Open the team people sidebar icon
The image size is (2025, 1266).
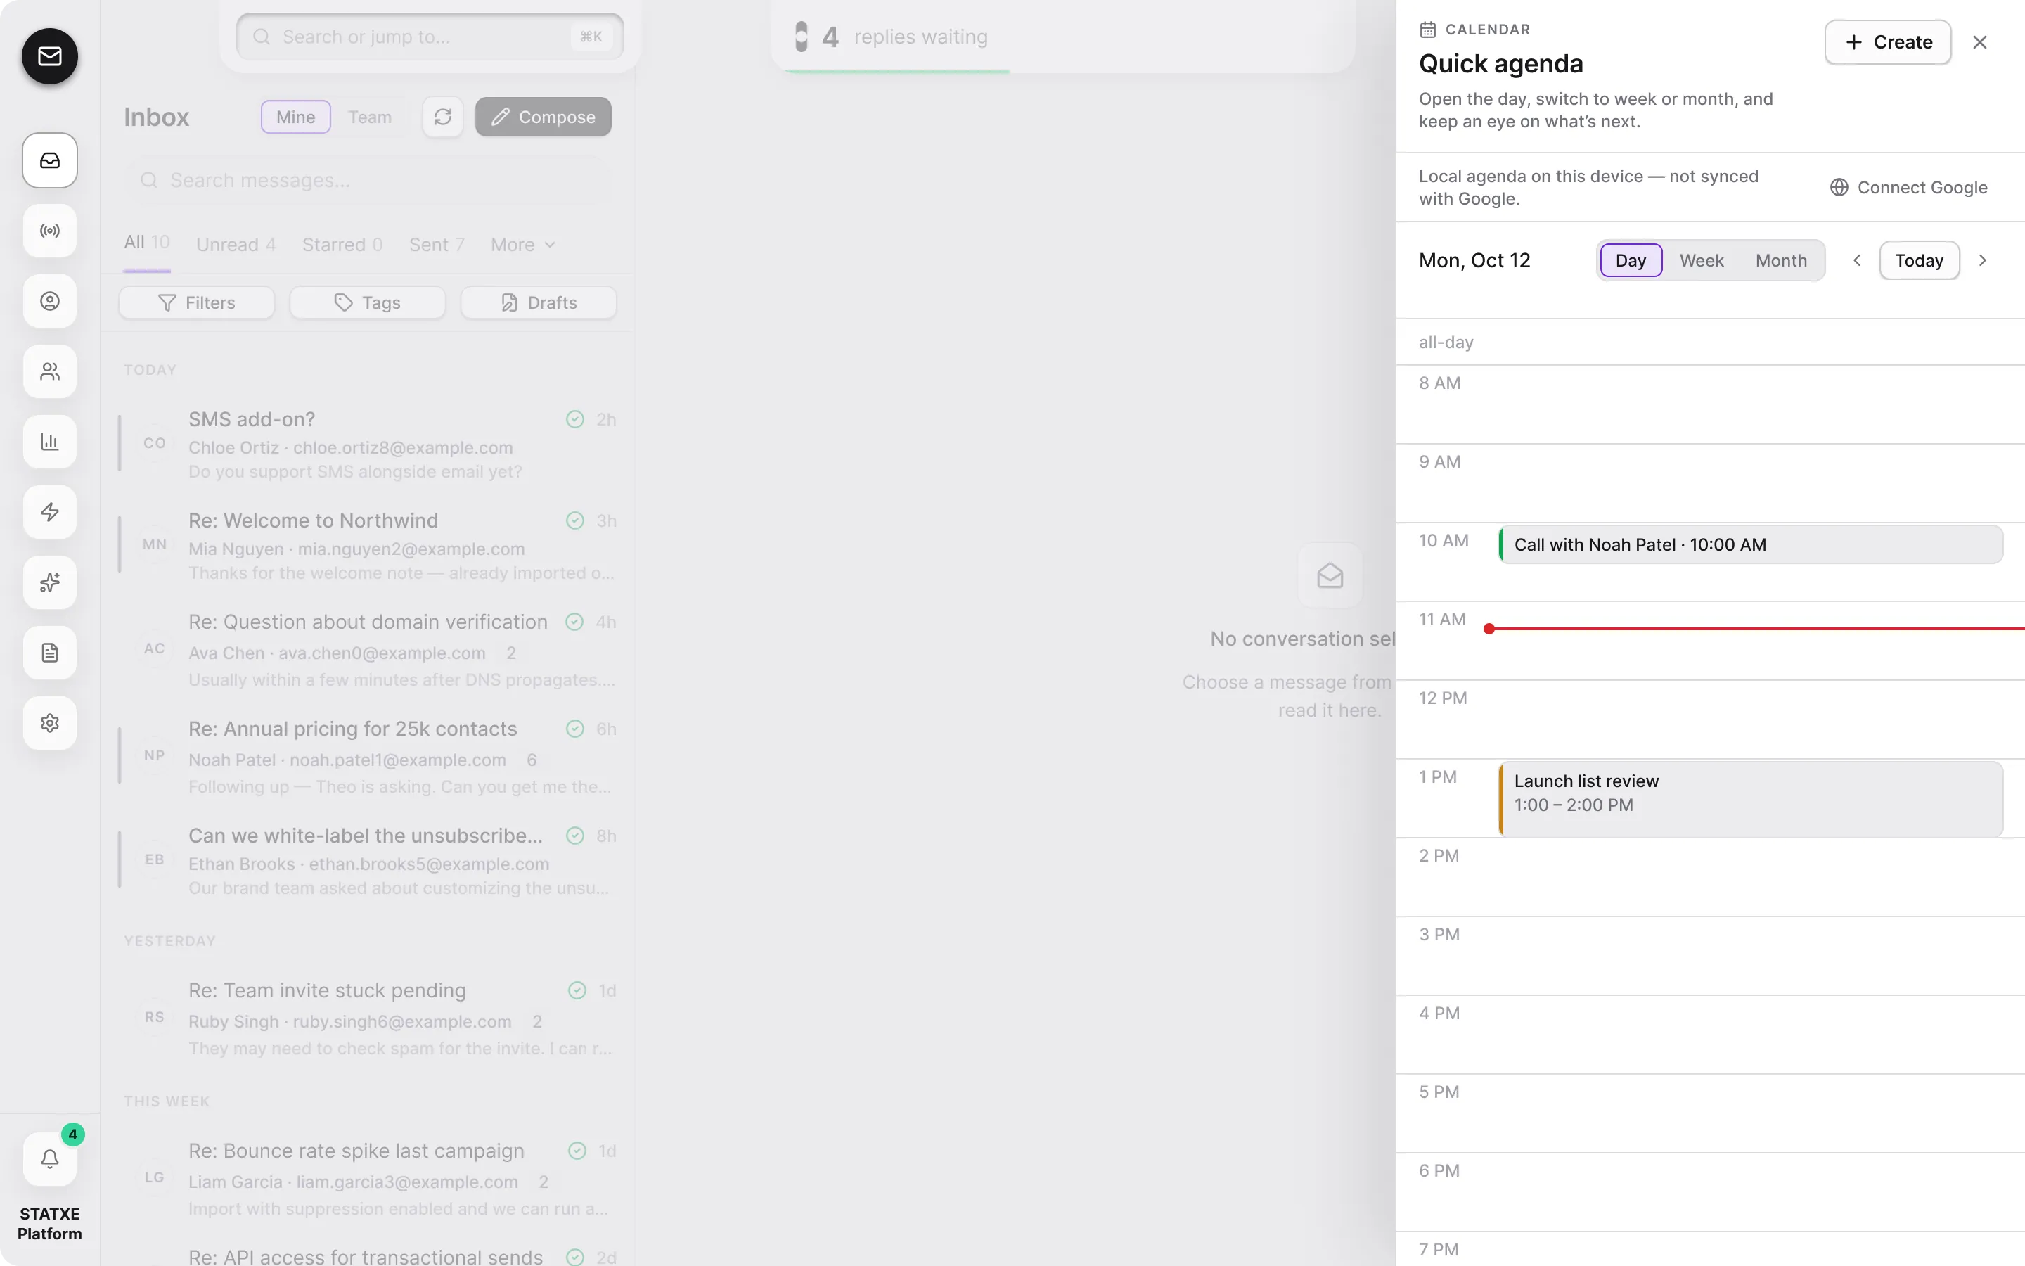[x=49, y=371]
